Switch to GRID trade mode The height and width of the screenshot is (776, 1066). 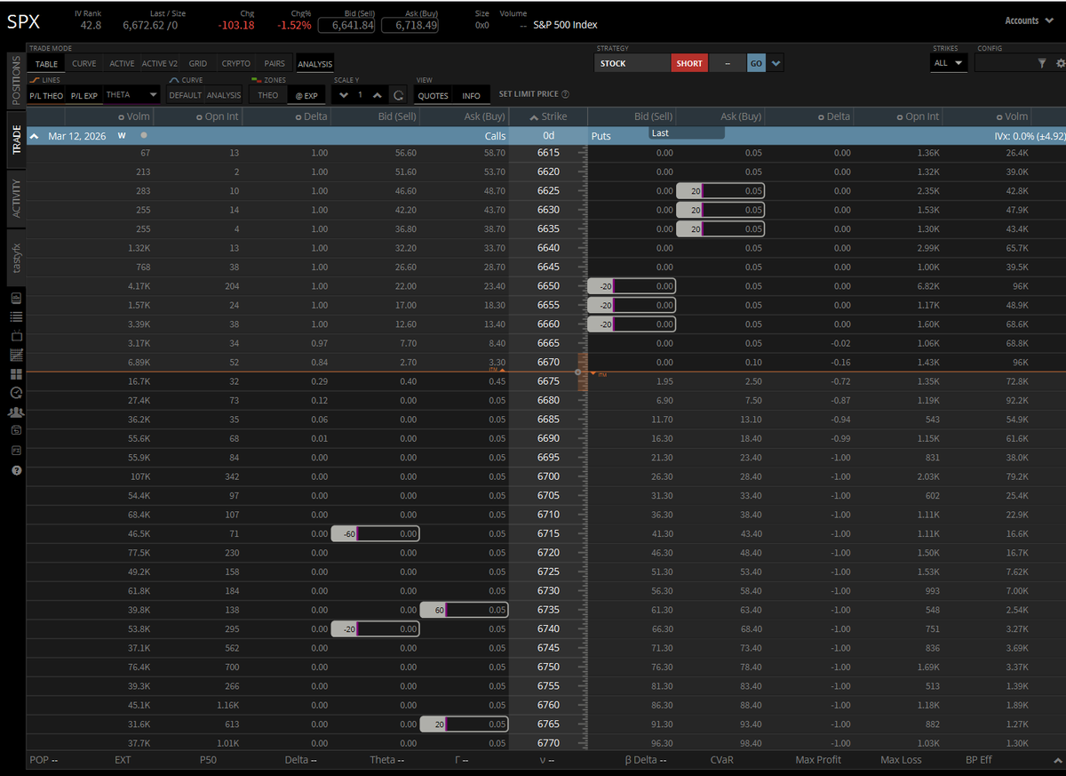198,64
